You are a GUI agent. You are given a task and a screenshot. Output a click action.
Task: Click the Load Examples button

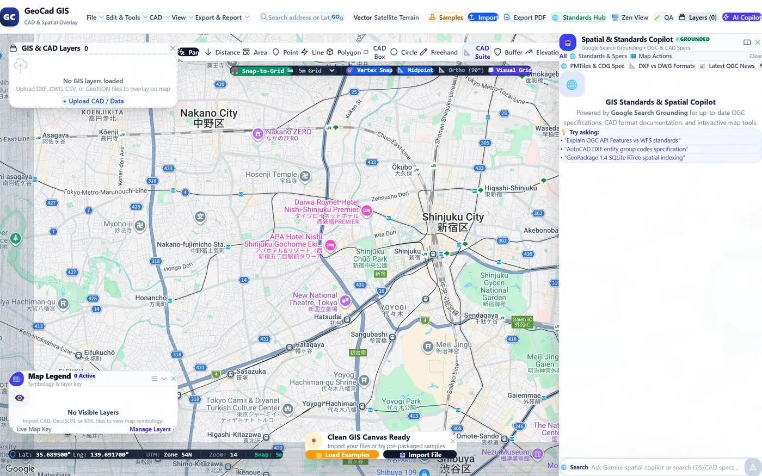point(342,455)
